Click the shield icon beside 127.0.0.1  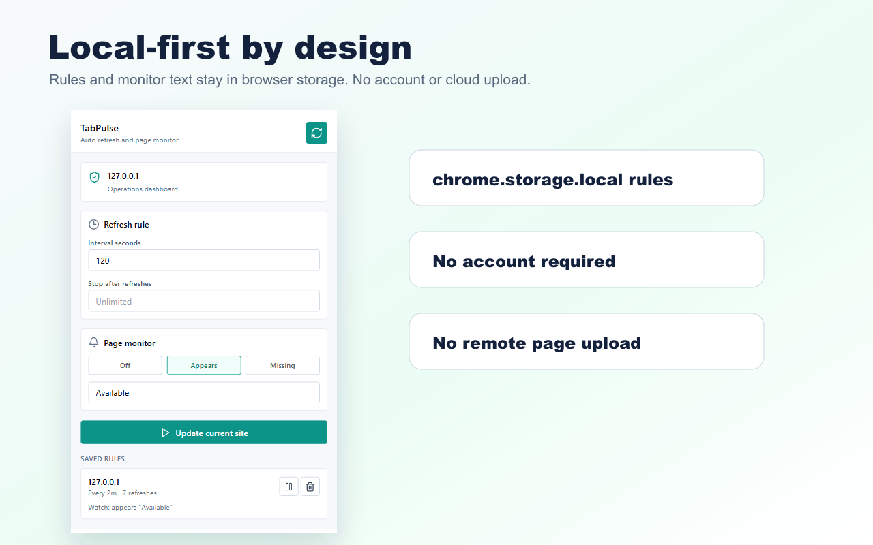(94, 176)
